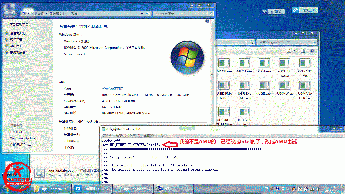Focus 搜索 ugs_update0206 search field
The width and height of the screenshot is (345, 194).
pos(287,42)
